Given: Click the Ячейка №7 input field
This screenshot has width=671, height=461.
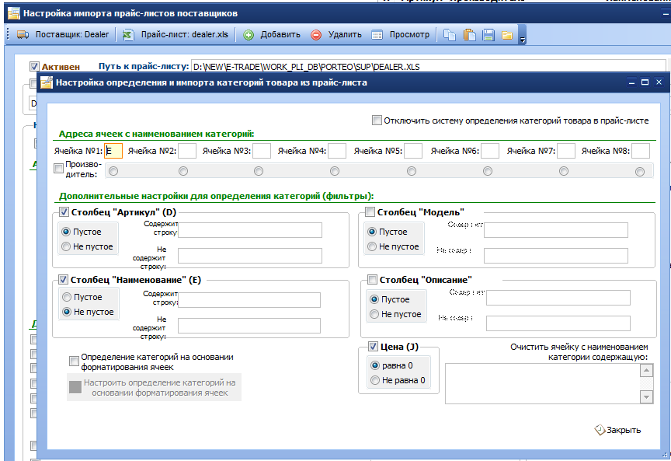Looking at the screenshot, I should 565,151.
